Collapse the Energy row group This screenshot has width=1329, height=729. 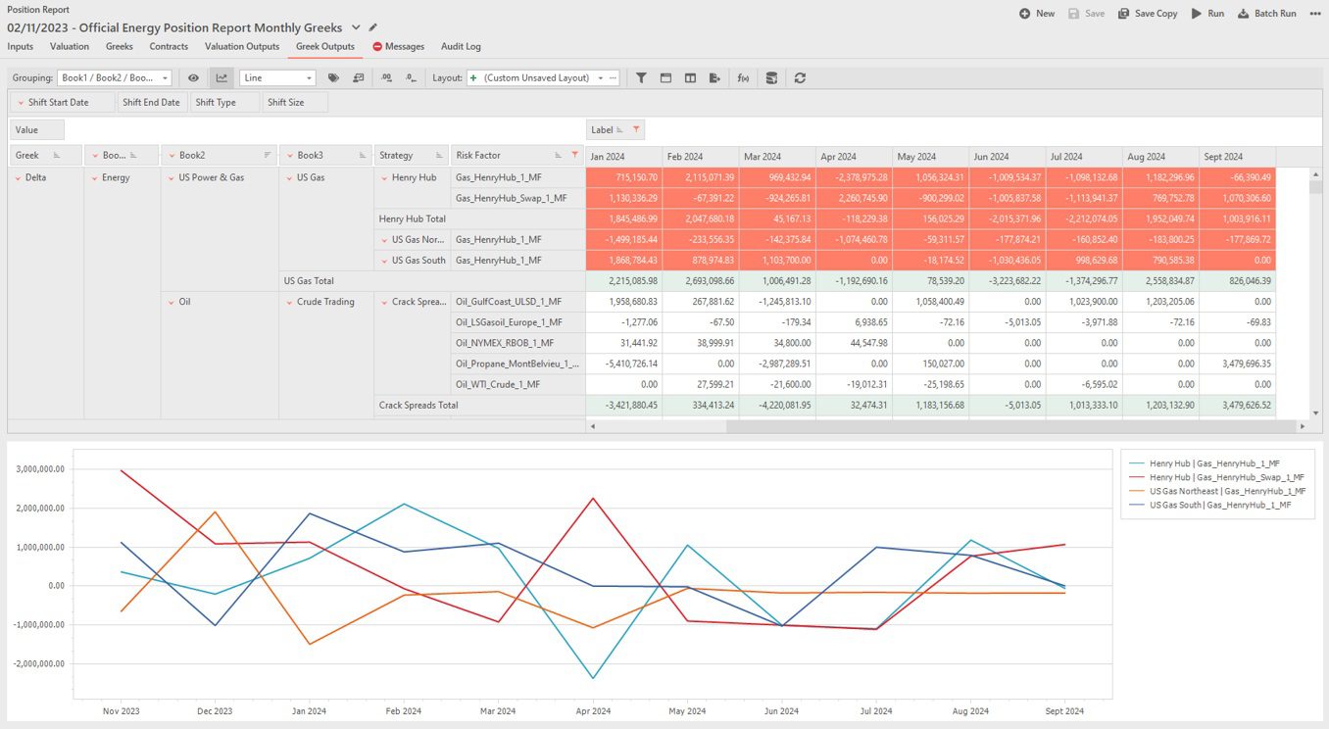coord(93,178)
